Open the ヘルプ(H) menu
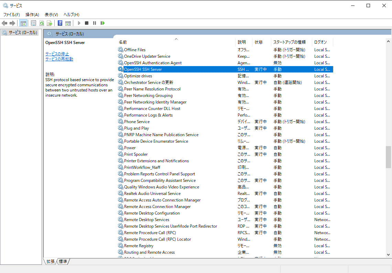 pos(72,15)
